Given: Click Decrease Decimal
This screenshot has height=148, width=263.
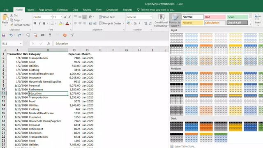Looking at the screenshot, I should click(x=150, y=23).
